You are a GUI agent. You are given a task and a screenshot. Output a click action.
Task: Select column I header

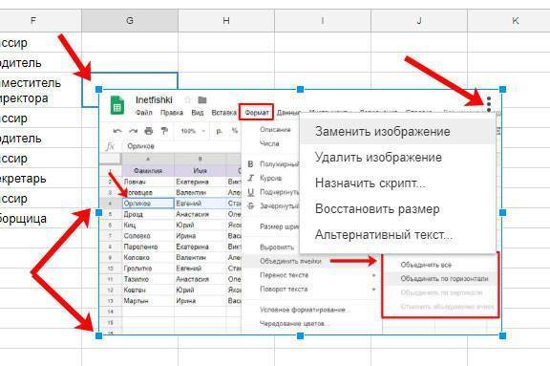coord(323,21)
